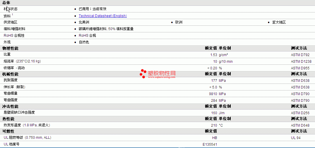
Task: Click the 外观 row label
Action: [7, 42]
